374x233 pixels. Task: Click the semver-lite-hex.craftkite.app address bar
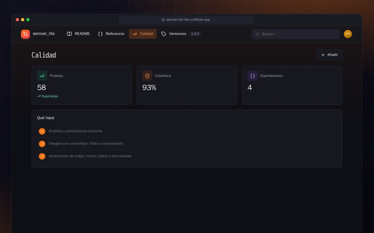(x=186, y=20)
